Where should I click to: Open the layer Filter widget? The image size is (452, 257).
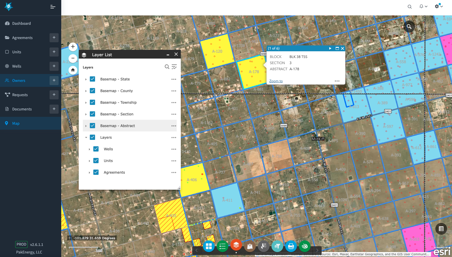277,246
